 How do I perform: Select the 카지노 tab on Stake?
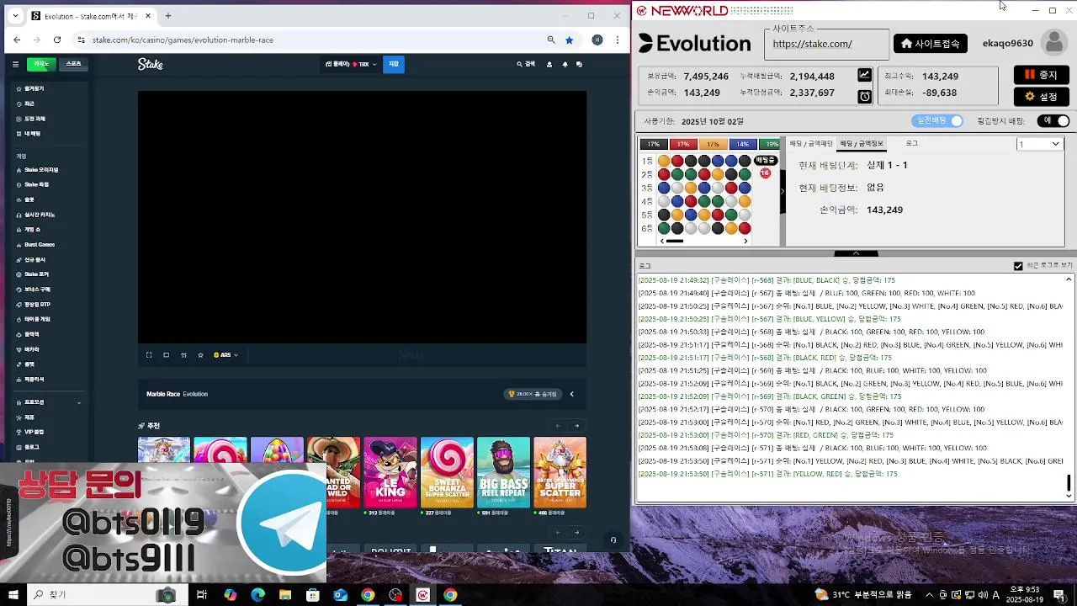click(x=40, y=64)
